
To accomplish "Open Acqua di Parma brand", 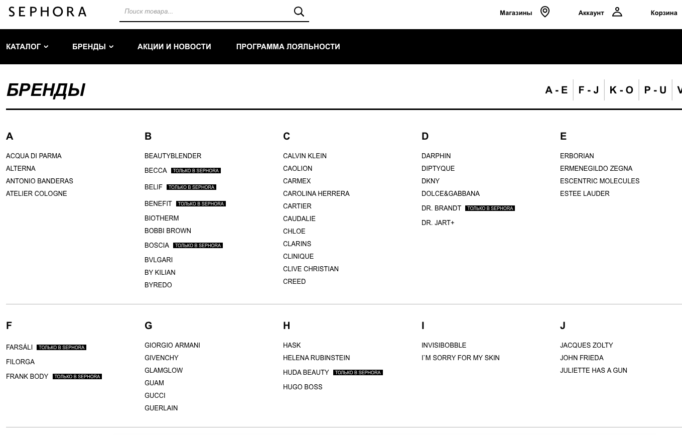I will [34, 156].
